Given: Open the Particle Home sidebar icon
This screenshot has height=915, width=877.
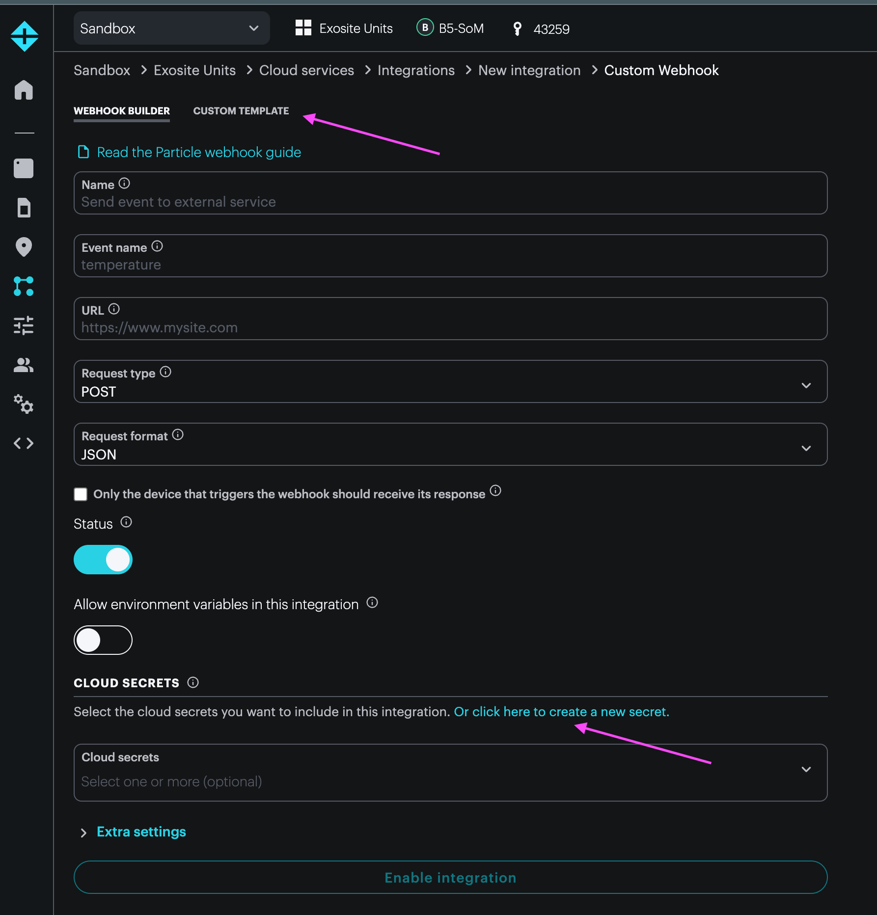Looking at the screenshot, I should [x=24, y=90].
